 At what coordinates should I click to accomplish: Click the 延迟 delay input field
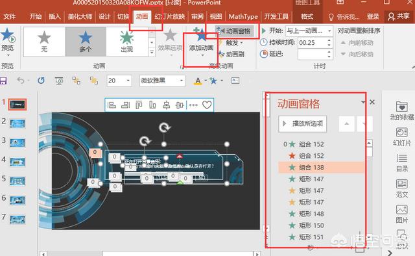pyautogui.click(x=312, y=54)
